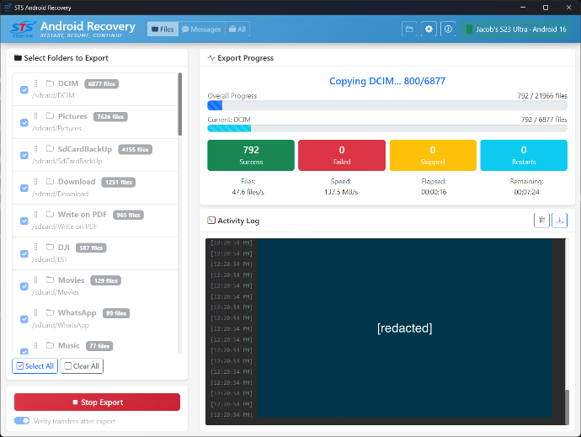Uncheck the SdCardBackUp folder checkbox
The image size is (581, 437).
(24, 155)
